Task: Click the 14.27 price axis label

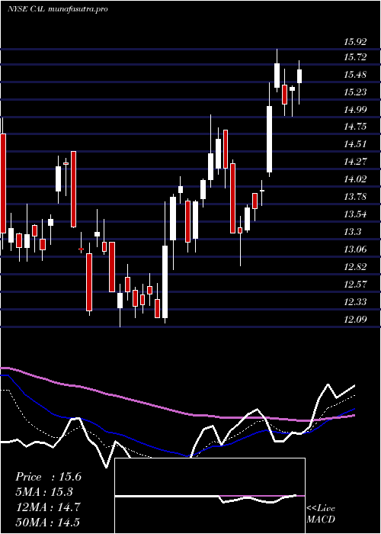Action: [355, 162]
